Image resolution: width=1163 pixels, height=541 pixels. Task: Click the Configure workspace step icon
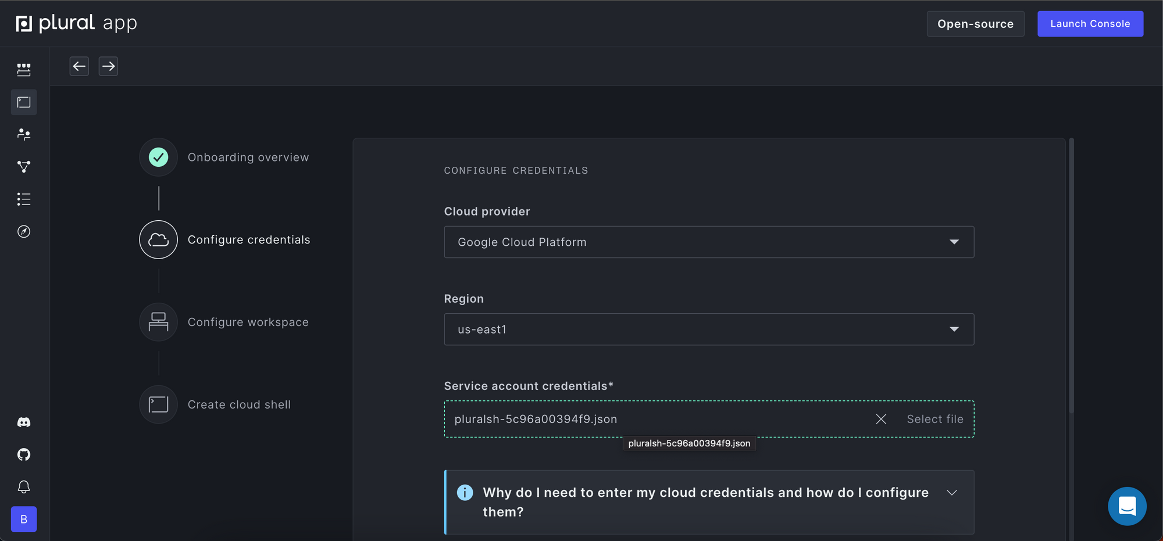click(x=158, y=322)
